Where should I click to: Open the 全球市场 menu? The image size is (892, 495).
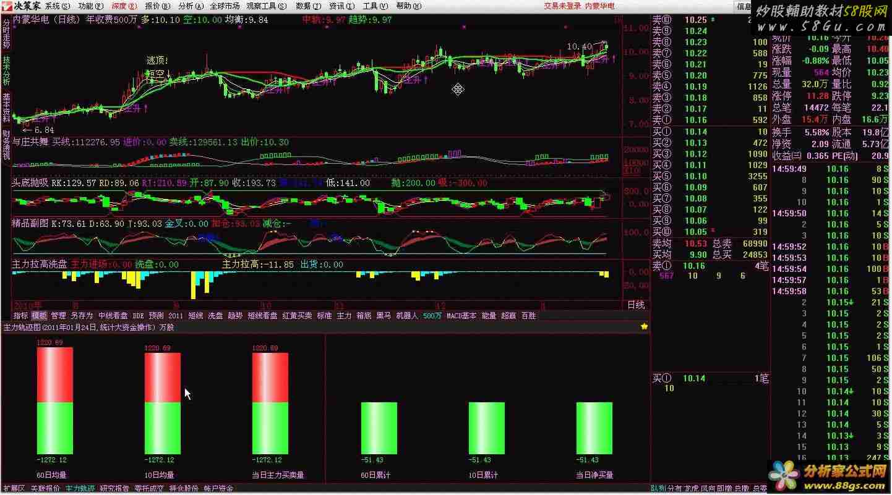(225, 6)
